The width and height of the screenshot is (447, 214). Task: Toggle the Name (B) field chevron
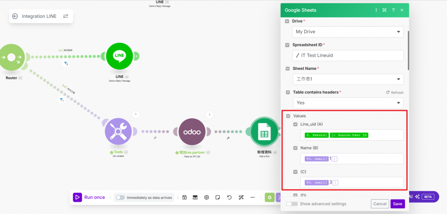(x=296, y=148)
